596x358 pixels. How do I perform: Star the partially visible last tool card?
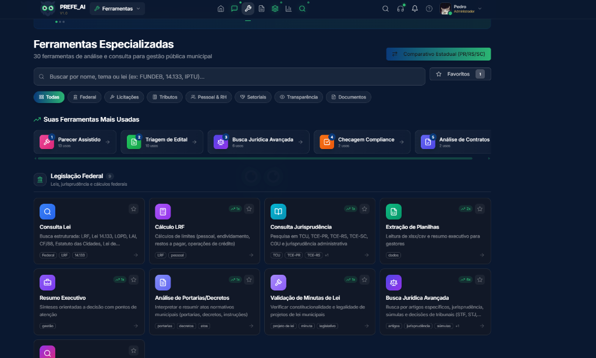click(133, 350)
